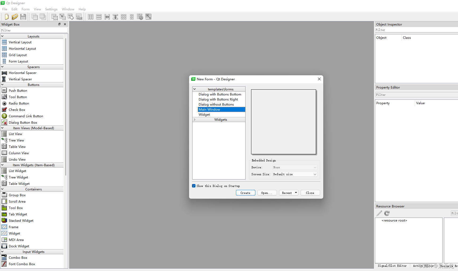Click the Edit Resources pencil icon
The image size is (458, 271).
coord(379,213)
